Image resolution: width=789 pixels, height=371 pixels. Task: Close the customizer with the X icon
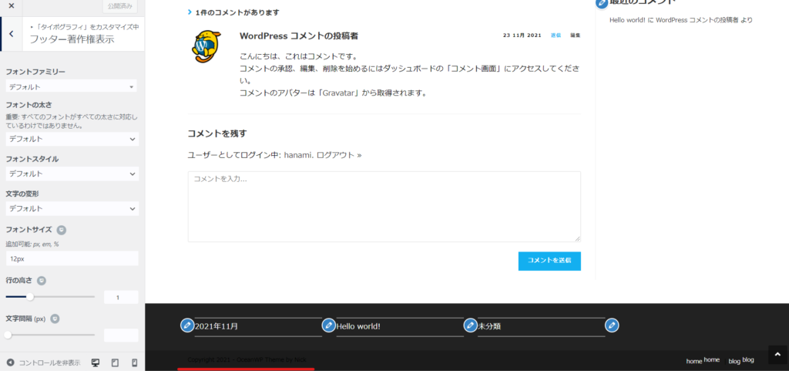point(11,6)
